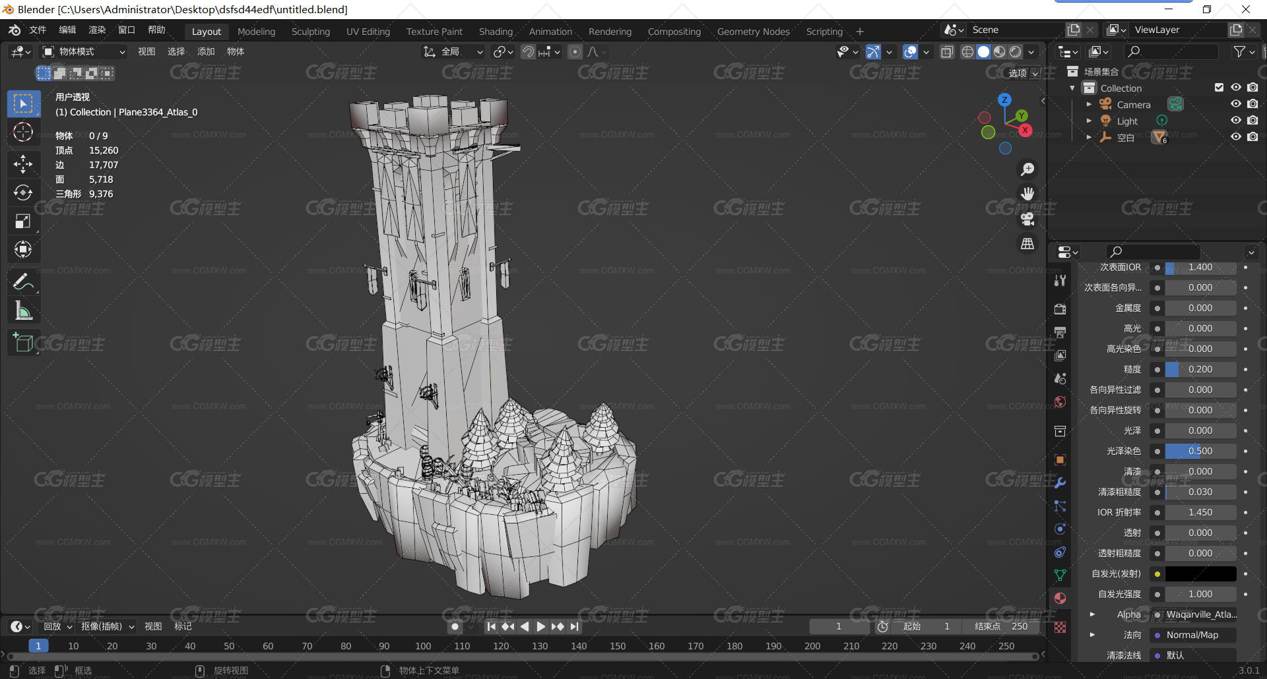The height and width of the screenshot is (679, 1267).
Task: Expand the Light item in outliner
Action: (1089, 121)
